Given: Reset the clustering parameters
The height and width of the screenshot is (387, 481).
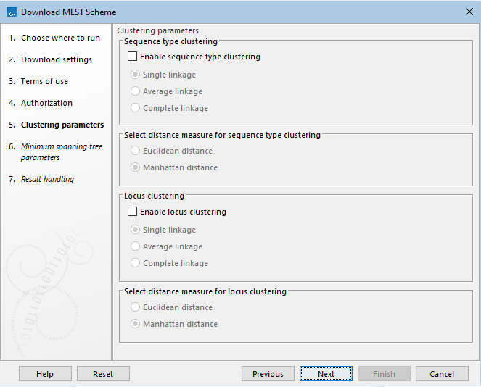Looking at the screenshot, I should click(103, 374).
